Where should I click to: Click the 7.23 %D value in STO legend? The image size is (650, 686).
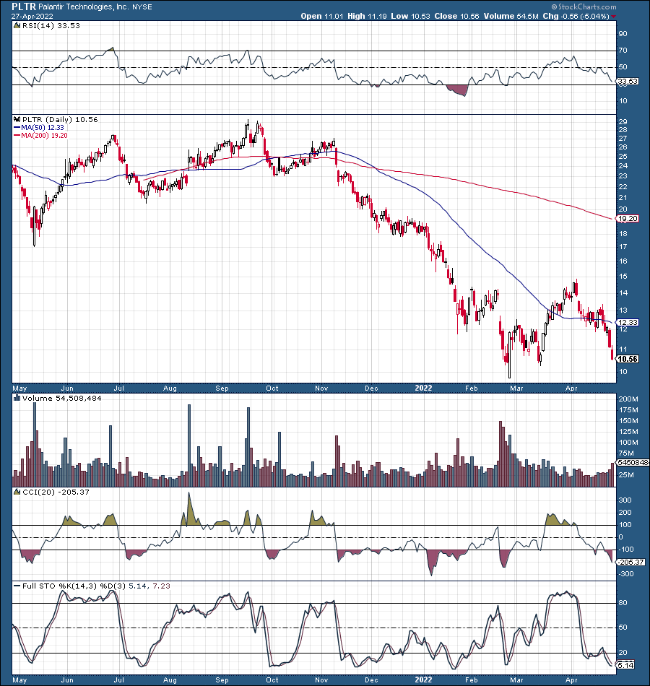point(162,586)
